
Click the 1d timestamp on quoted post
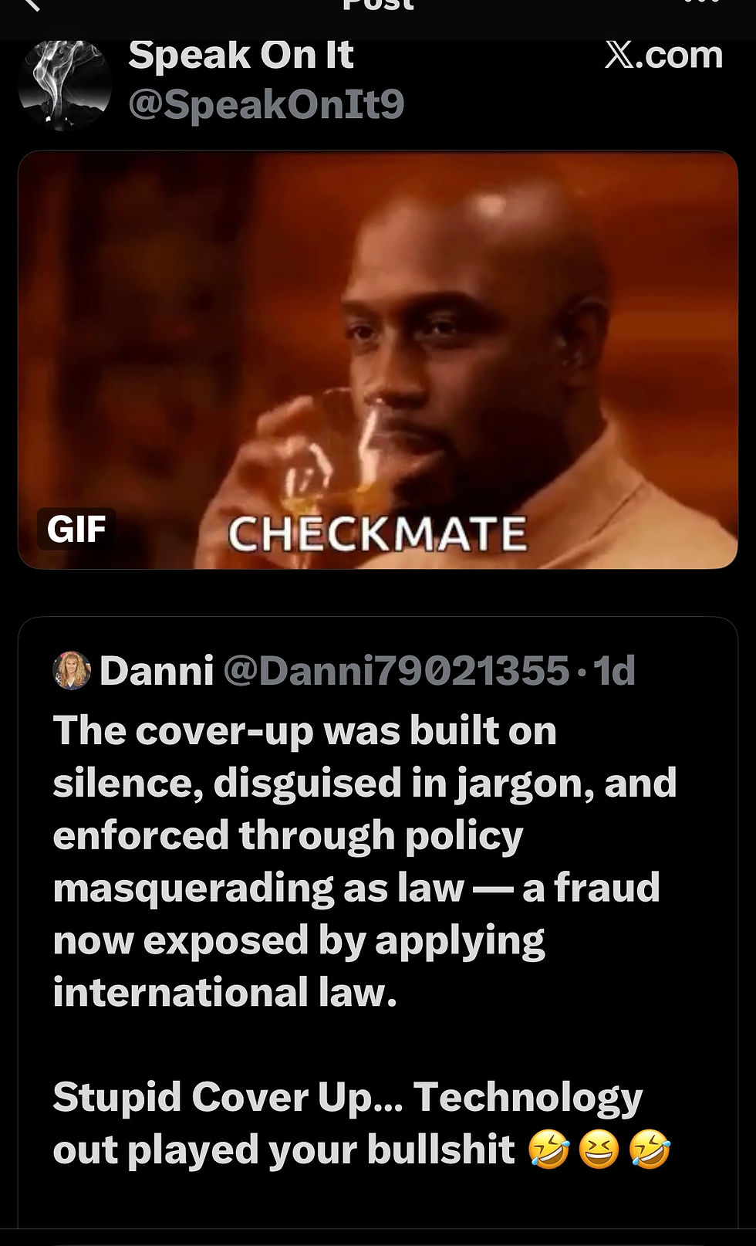[614, 670]
